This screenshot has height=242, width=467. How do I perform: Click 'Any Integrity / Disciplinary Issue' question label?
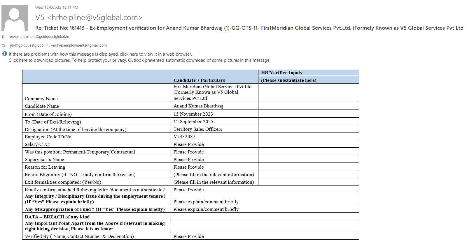click(x=95, y=199)
